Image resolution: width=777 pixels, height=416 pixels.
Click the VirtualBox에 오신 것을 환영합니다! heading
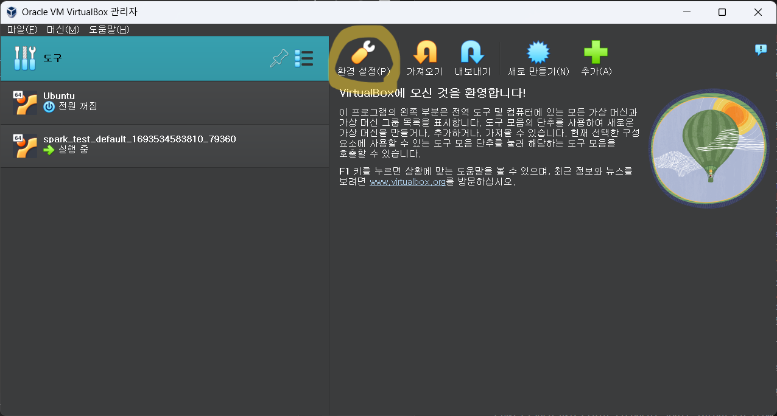point(432,93)
